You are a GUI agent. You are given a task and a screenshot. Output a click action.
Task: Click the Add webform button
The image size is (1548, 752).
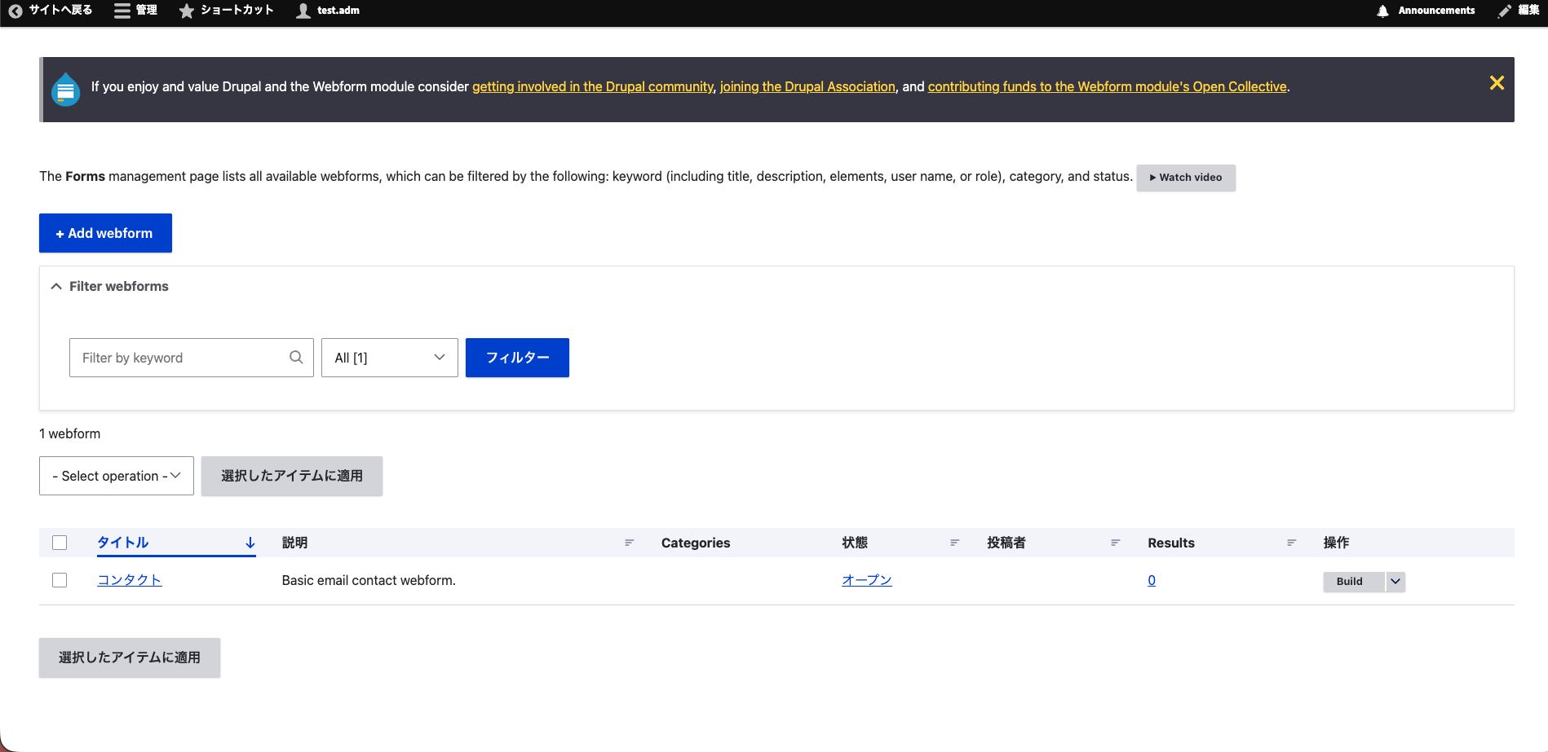pos(105,233)
